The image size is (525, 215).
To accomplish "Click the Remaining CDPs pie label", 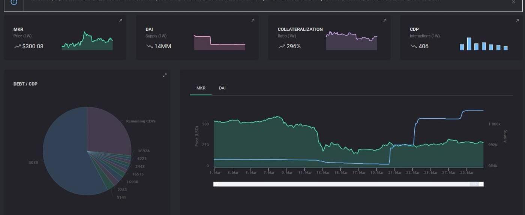I will coord(141,121).
